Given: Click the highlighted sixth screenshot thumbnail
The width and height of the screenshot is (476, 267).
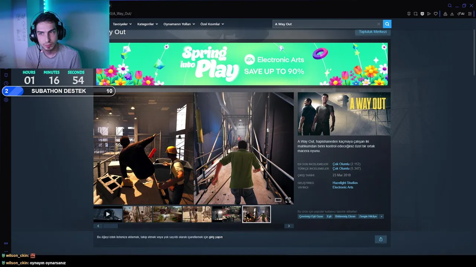Looking at the screenshot, I should 257,214.
